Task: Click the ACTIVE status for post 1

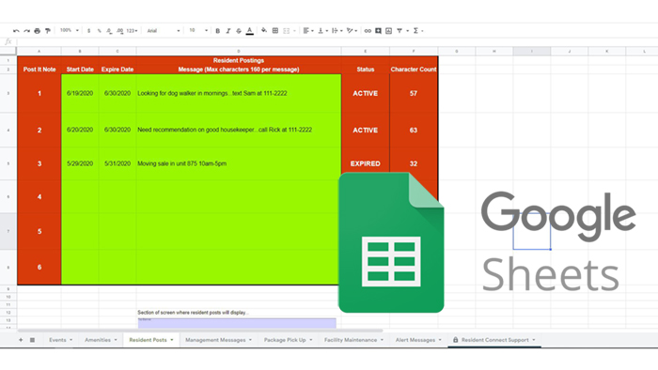Action: (366, 94)
